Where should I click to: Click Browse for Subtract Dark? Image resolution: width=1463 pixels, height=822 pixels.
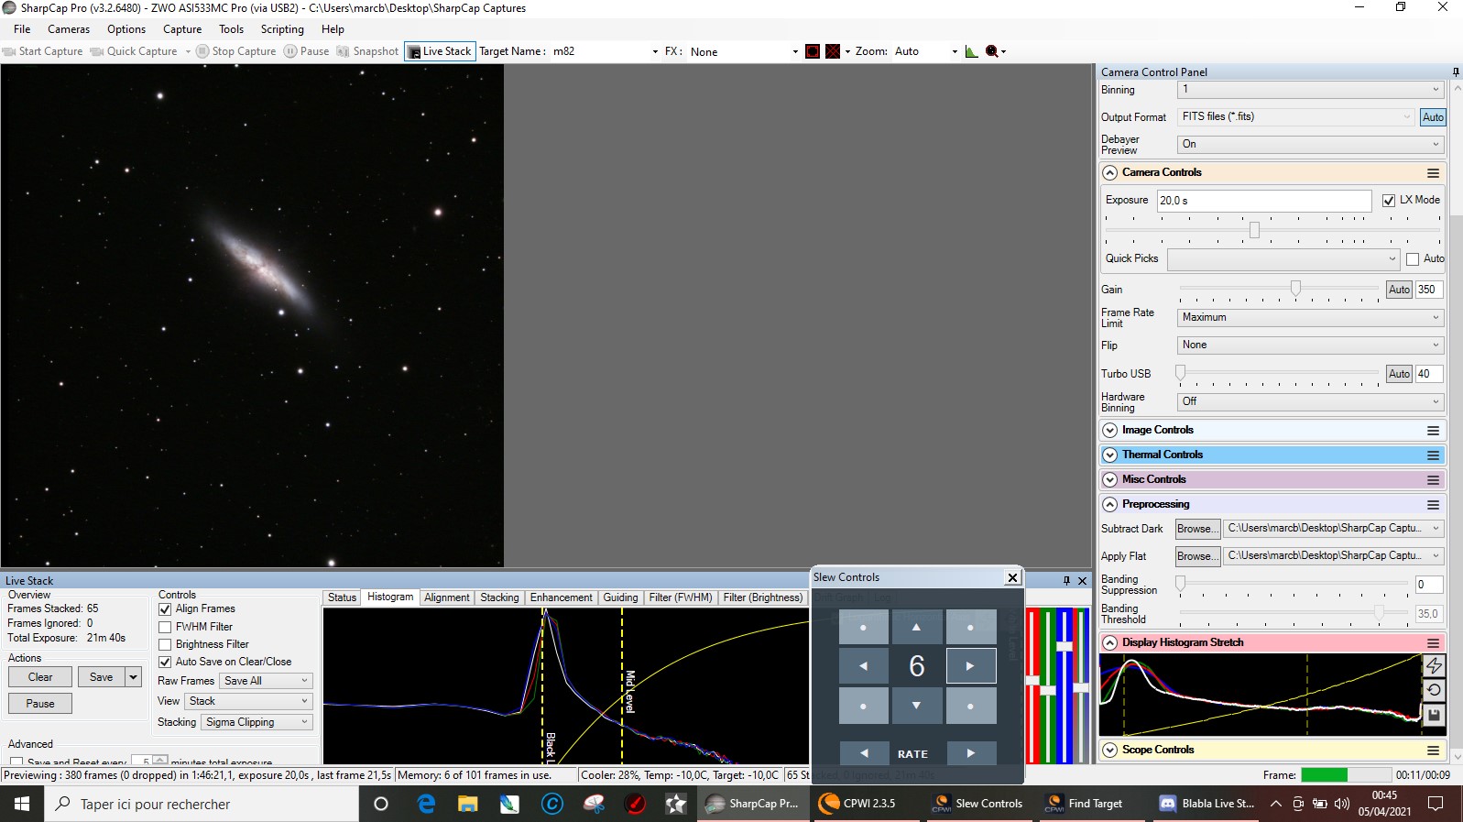point(1197,529)
